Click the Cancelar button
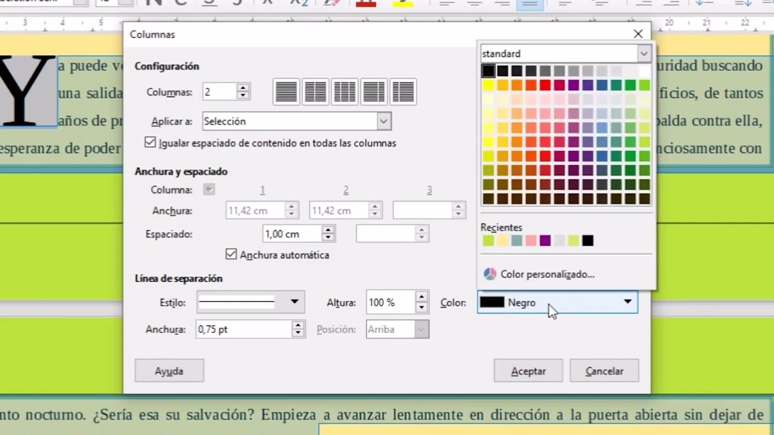 604,371
